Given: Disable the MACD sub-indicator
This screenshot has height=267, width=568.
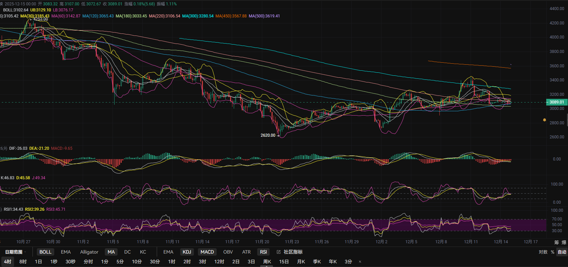Looking at the screenshot, I should coord(207,252).
